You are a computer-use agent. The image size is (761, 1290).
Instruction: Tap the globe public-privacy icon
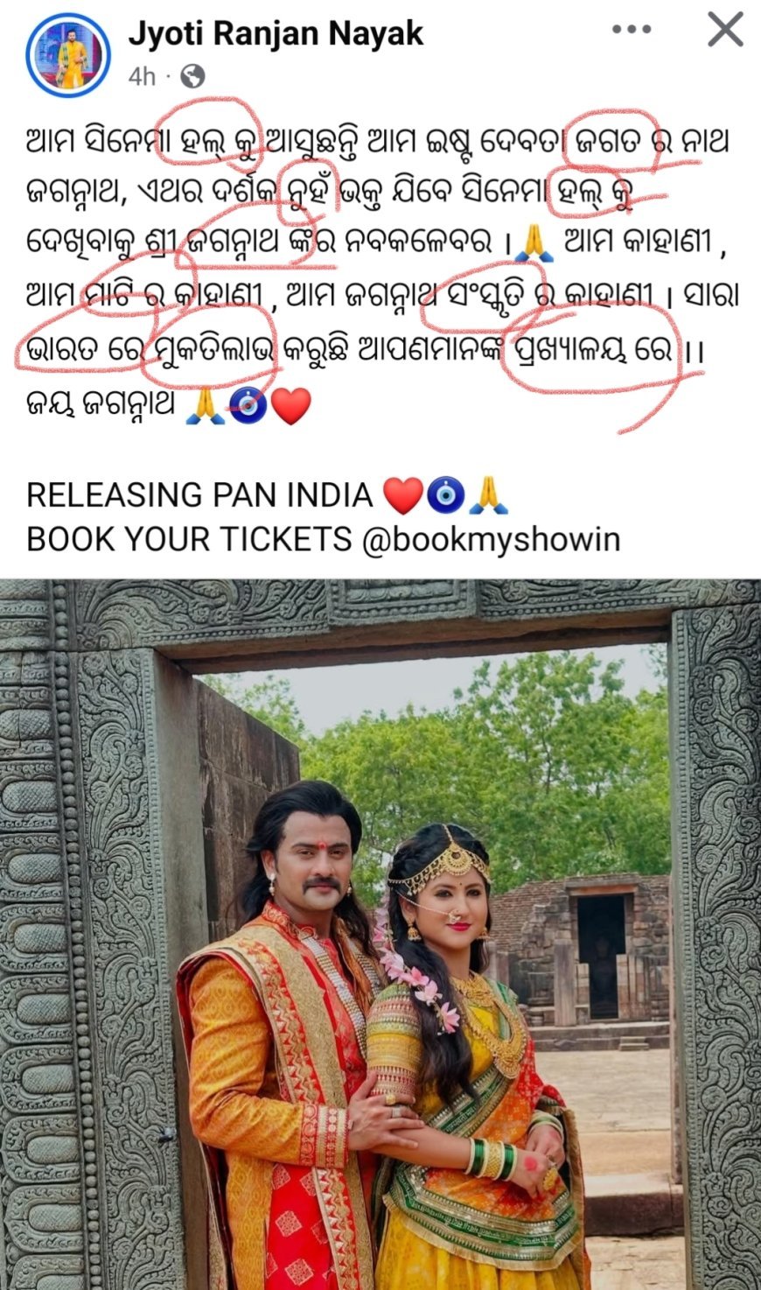point(192,77)
